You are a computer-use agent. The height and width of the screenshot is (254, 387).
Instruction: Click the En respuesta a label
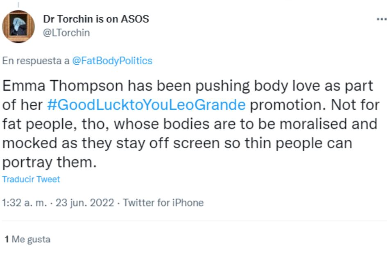[x=36, y=61]
